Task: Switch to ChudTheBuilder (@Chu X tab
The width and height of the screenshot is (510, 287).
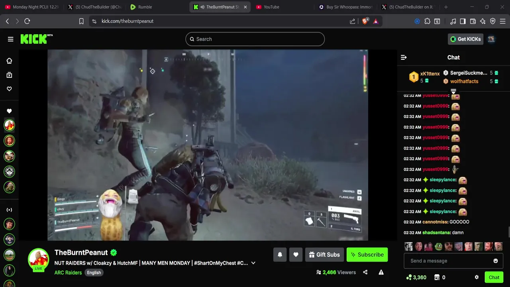Action: [95, 7]
